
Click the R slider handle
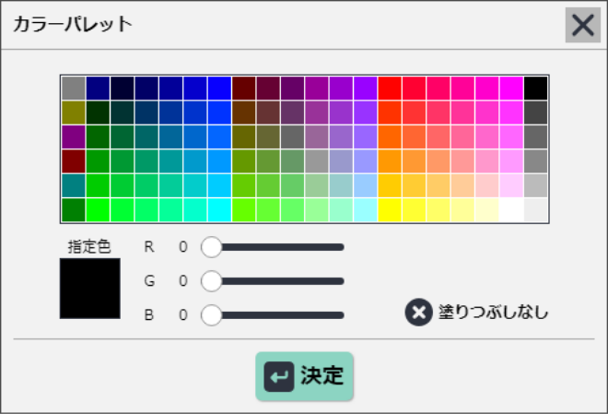tap(211, 247)
